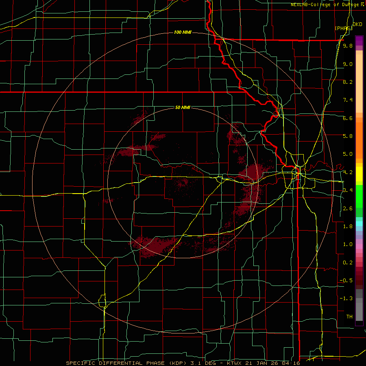Click the SPECIFIC DIFFERENTIAL PHASE title text
This screenshot has width=366, height=366.
(x=115, y=363)
